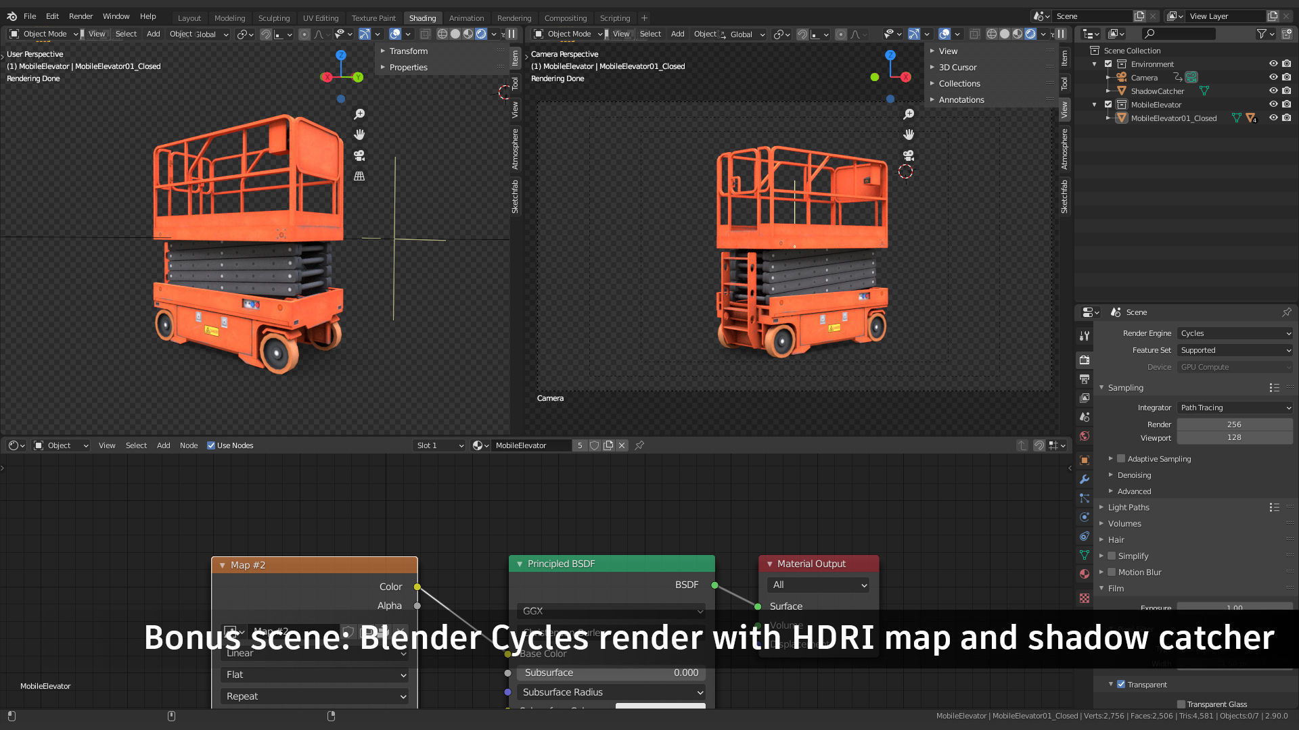Open the Texture properties checker icon
The width and height of the screenshot is (1299, 730).
1085,598
